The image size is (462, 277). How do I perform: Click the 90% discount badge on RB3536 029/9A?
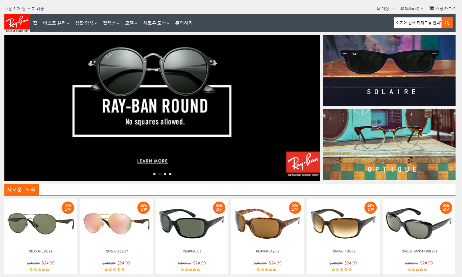tap(68, 208)
